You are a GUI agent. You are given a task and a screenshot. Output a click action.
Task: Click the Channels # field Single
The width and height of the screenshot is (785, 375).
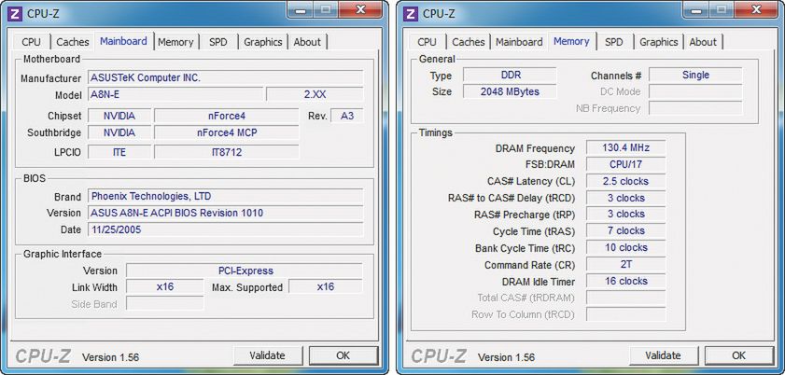695,75
